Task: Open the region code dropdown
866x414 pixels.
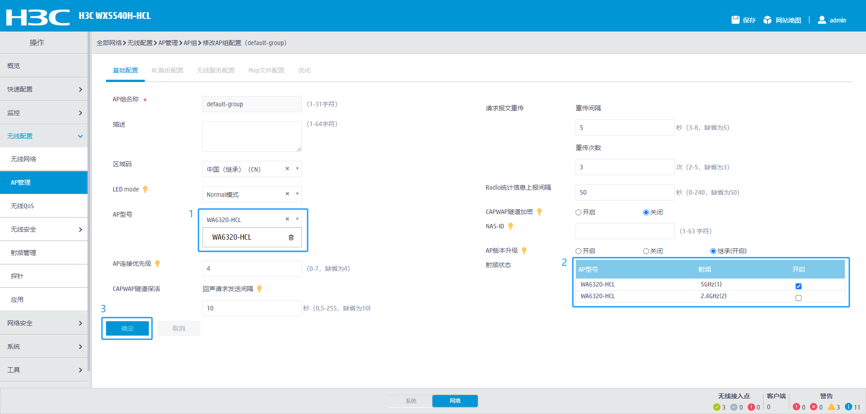Action: 297,169
